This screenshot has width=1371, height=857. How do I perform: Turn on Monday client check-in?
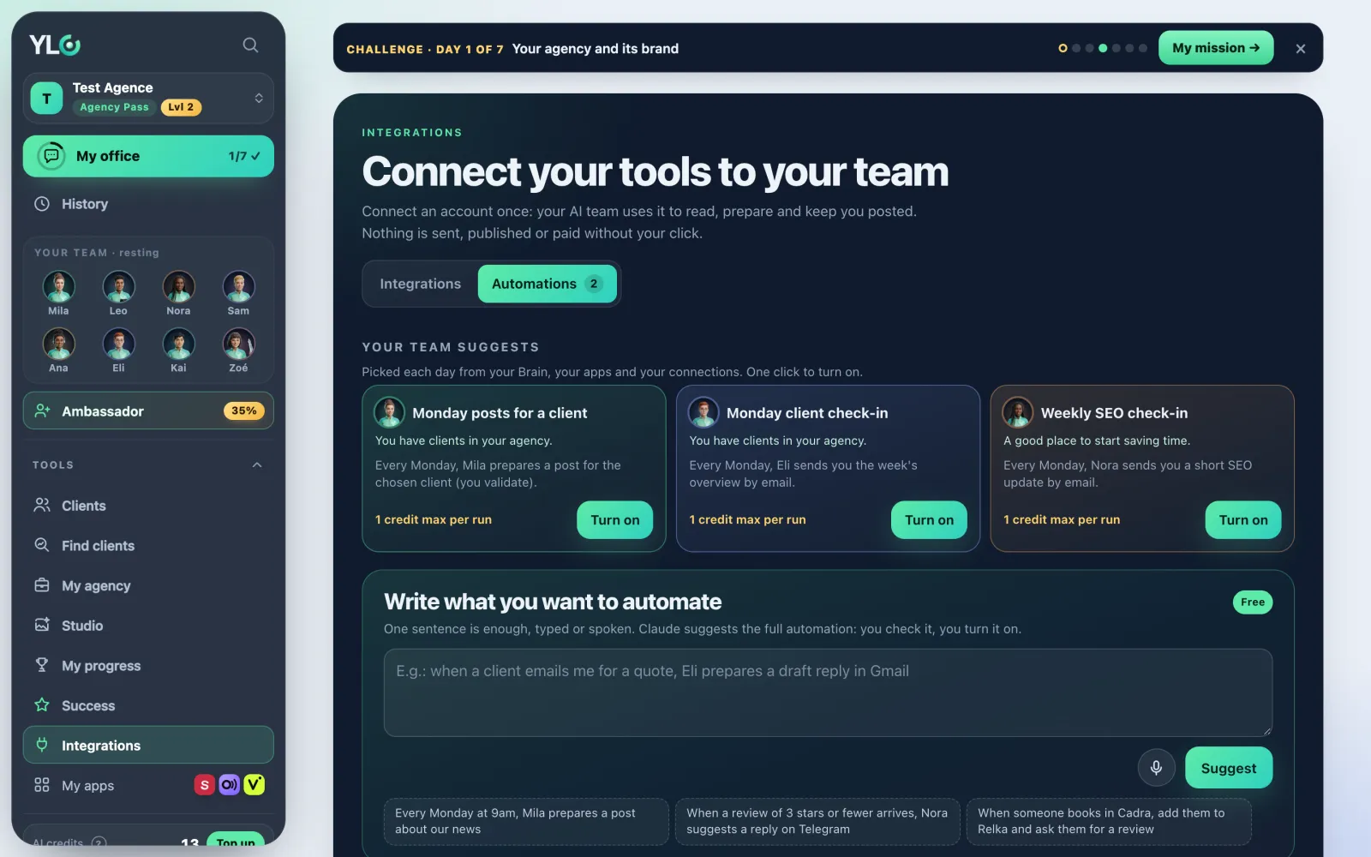point(929,520)
